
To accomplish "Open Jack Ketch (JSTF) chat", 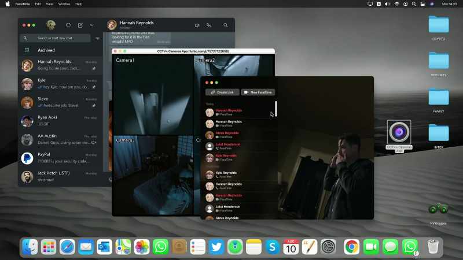I will point(60,177).
